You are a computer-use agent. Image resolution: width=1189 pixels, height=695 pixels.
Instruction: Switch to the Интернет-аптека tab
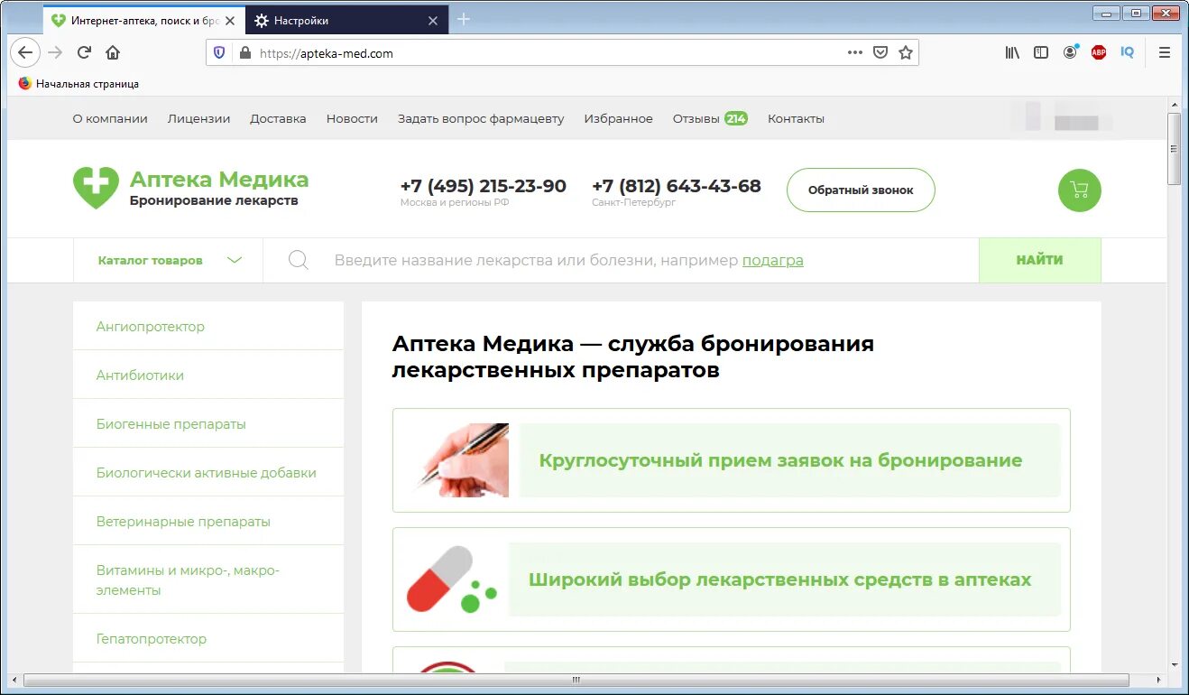[143, 20]
